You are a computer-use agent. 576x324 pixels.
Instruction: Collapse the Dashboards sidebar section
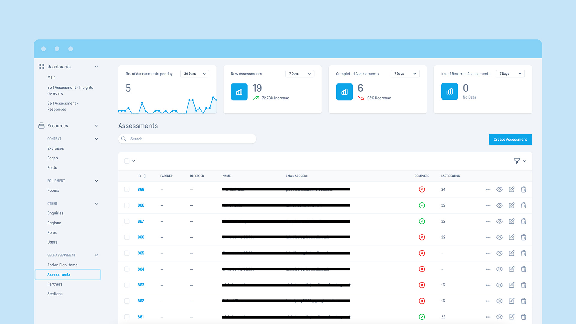(x=97, y=67)
